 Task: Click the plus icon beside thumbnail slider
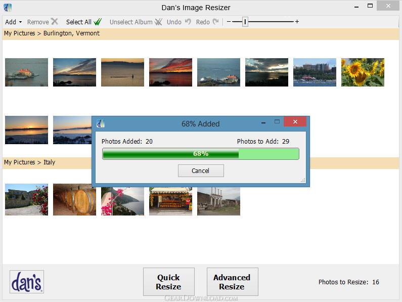coord(297,22)
